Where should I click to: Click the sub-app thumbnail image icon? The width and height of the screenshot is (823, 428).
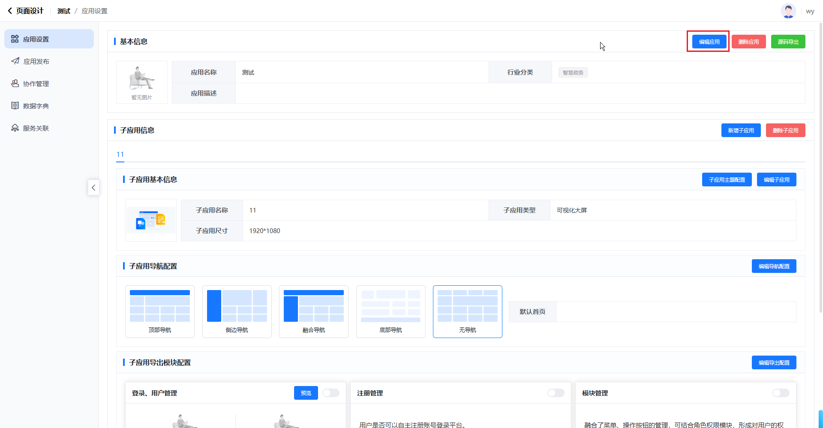(x=150, y=220)
